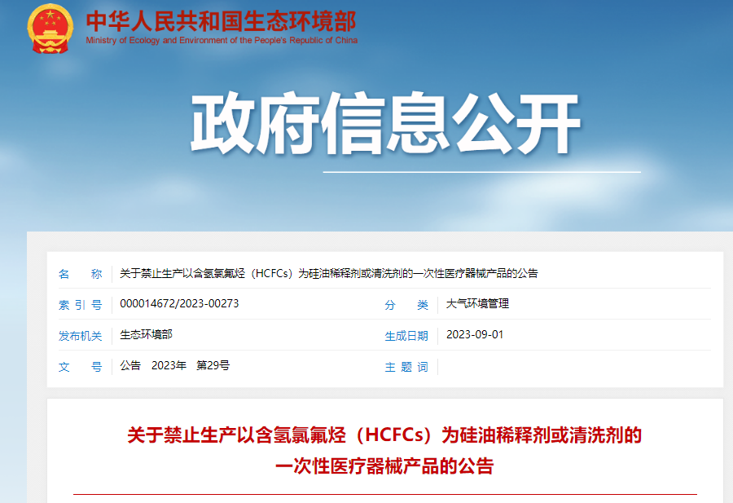Click the 生态环境部 issuing agency value
Screen dimensions: 733x503
146,335
